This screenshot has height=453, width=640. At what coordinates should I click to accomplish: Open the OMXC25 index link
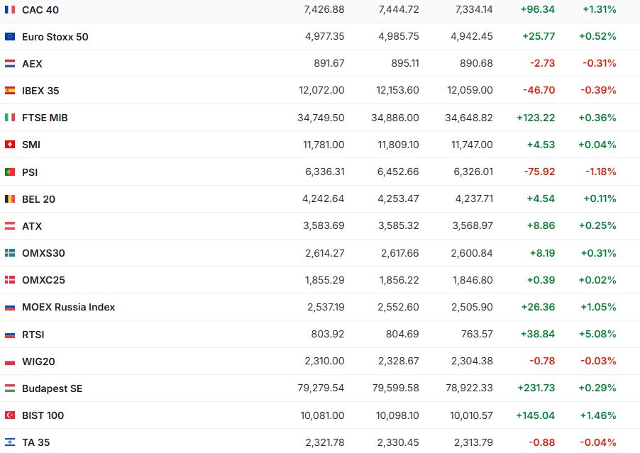pos(43,280)
